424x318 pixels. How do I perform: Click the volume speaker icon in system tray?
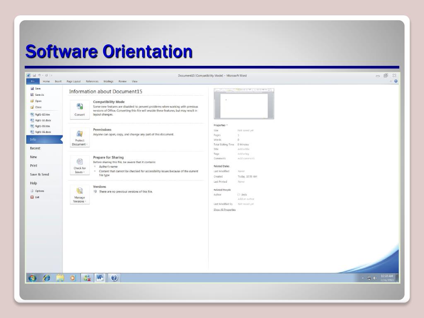coord(375,278)
